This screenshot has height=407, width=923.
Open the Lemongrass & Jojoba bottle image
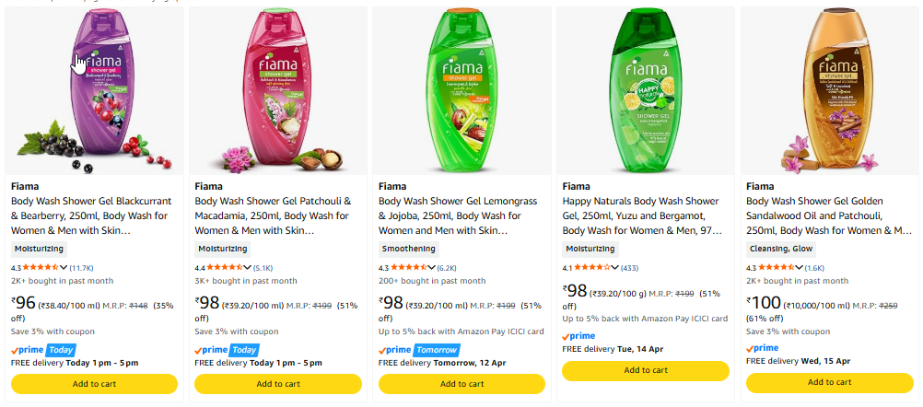[461, 92]
